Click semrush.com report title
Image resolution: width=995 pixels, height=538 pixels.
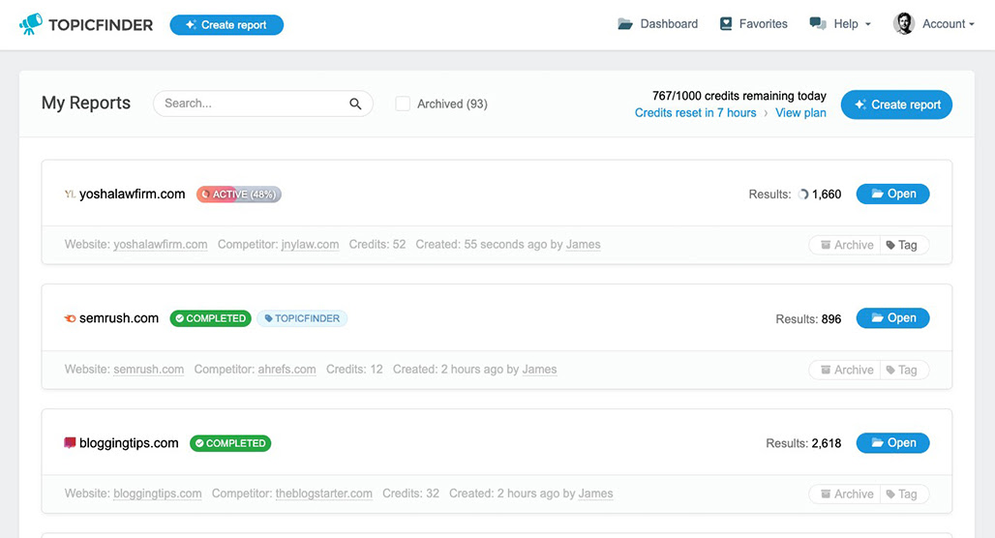click(x=119, y=318)
